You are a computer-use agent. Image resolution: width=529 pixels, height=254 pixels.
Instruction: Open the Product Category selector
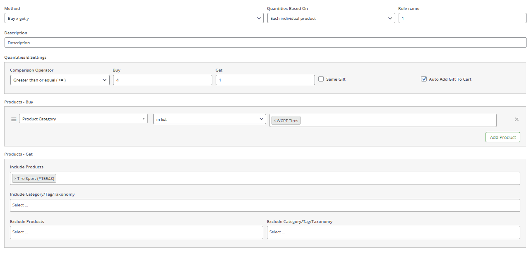tap(83, 119)
